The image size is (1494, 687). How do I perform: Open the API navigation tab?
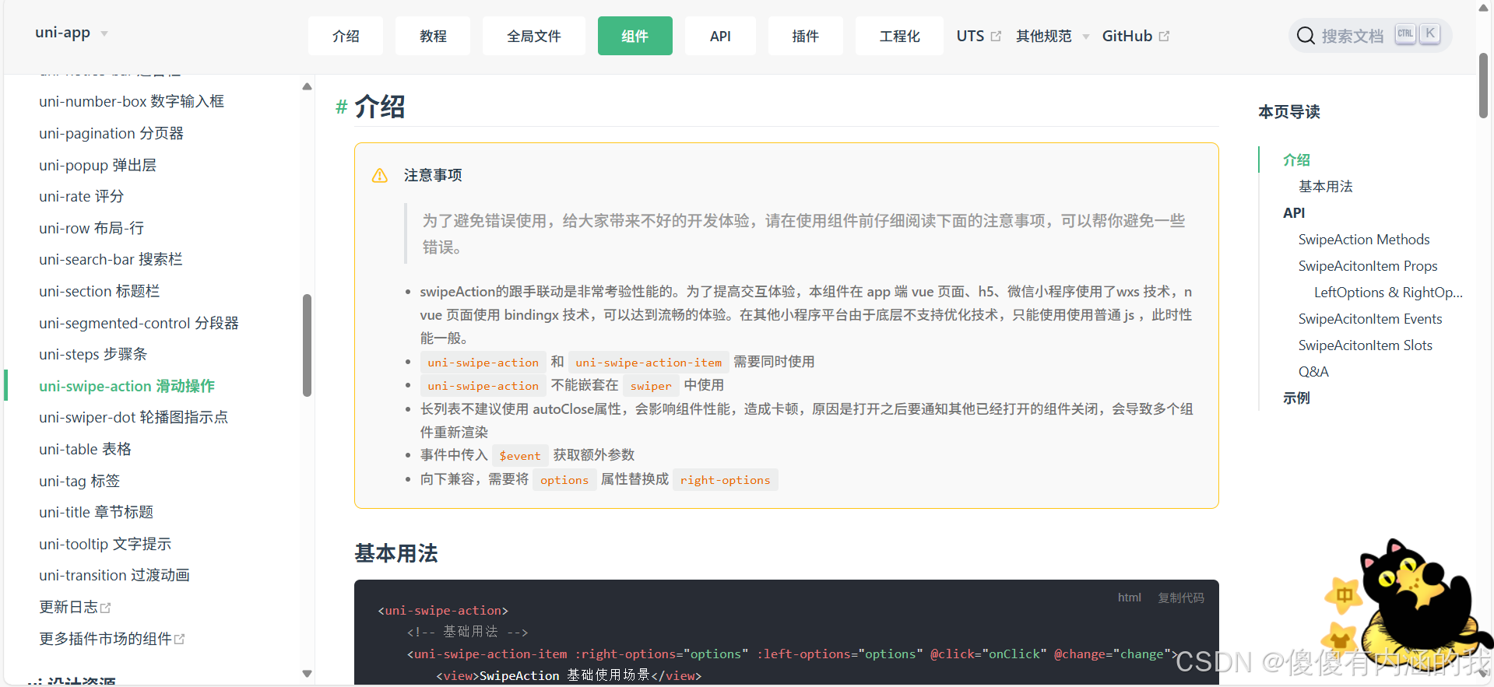(x=720, y=36)
